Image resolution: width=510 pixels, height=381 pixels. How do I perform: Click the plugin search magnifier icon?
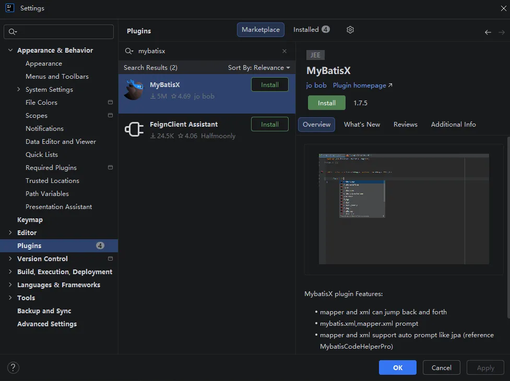[129, 51]
